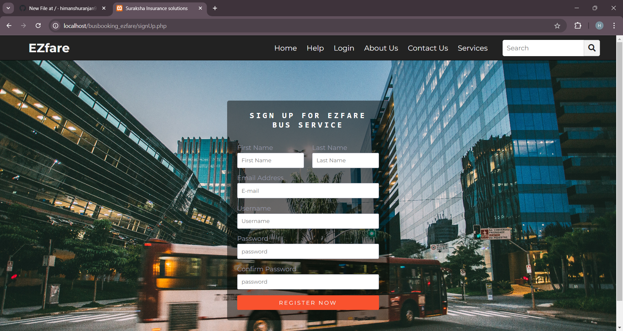
Task: Go back with the browser back arrow
Action: 9,26
